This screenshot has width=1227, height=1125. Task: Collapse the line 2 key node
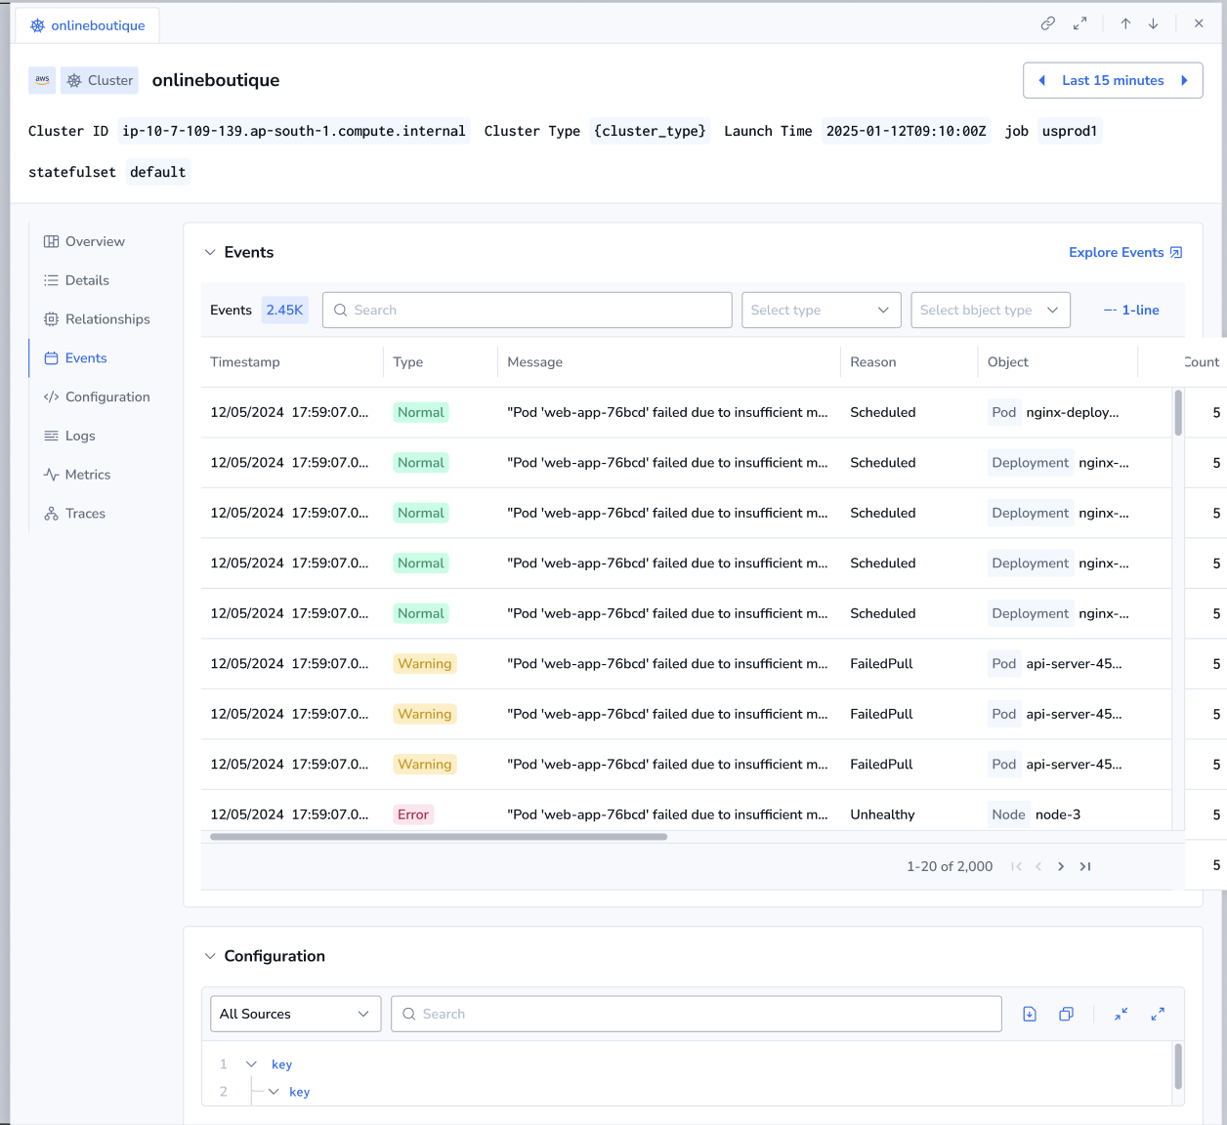click(274, 1092)
